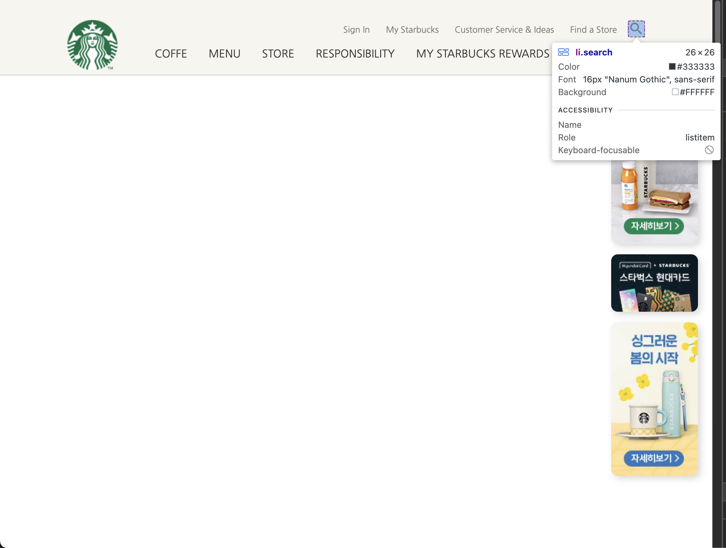Image resolution: width=726 pixels, height=548 pixels.
Task: Click the Find a Store link
Action: 593,30
